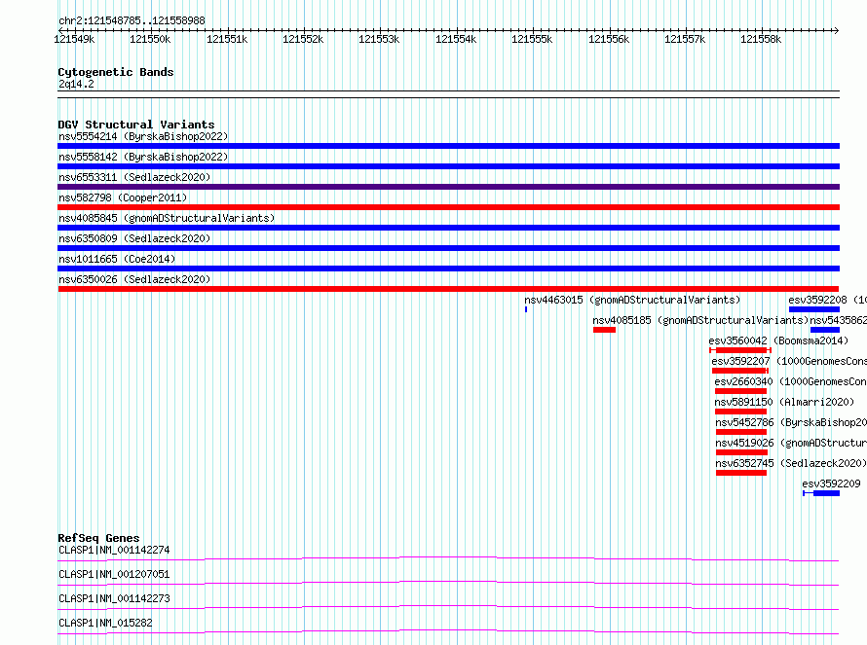Click the 121549k ruler tick label
867x645 pixels.
(74, 39)
